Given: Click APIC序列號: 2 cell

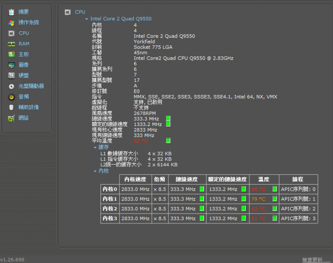Looking at the screenshot, I should tap(298, 209).
